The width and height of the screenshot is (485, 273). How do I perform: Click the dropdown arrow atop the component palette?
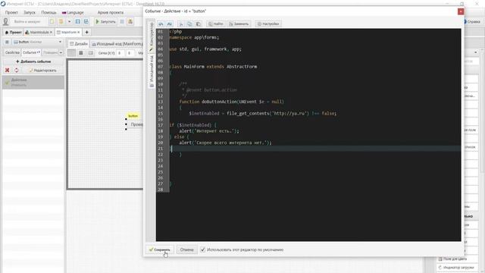point(475,52)
